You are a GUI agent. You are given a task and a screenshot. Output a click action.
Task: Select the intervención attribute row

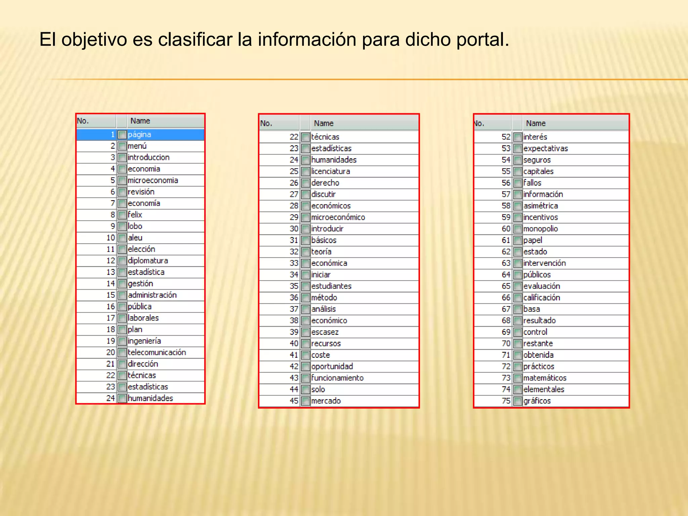pyautogui.click(x=544, y=263)
